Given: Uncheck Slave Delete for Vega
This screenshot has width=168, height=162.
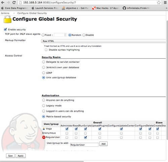Looking at the screenshot, I should [x=150, y=129].
